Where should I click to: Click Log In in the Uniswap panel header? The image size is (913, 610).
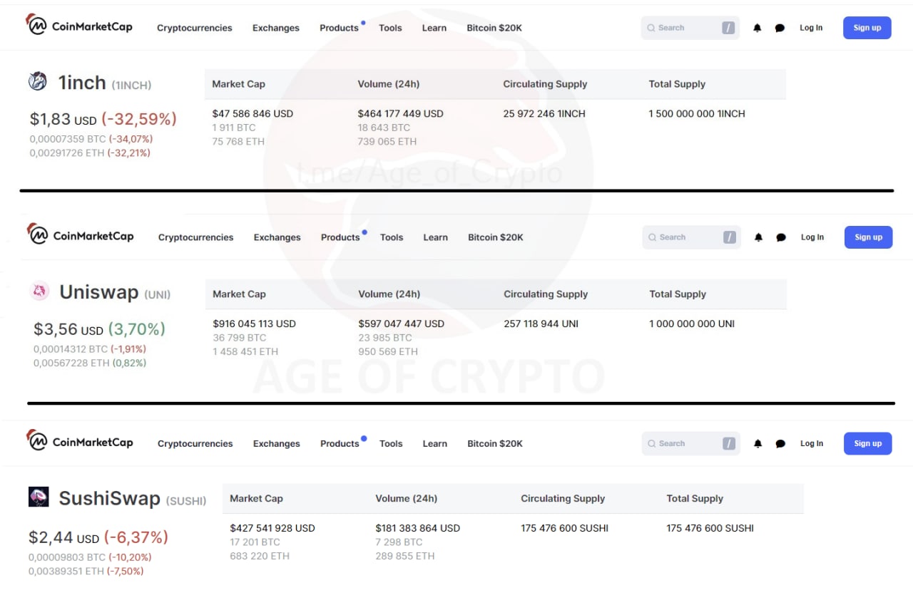pos(812,237)
